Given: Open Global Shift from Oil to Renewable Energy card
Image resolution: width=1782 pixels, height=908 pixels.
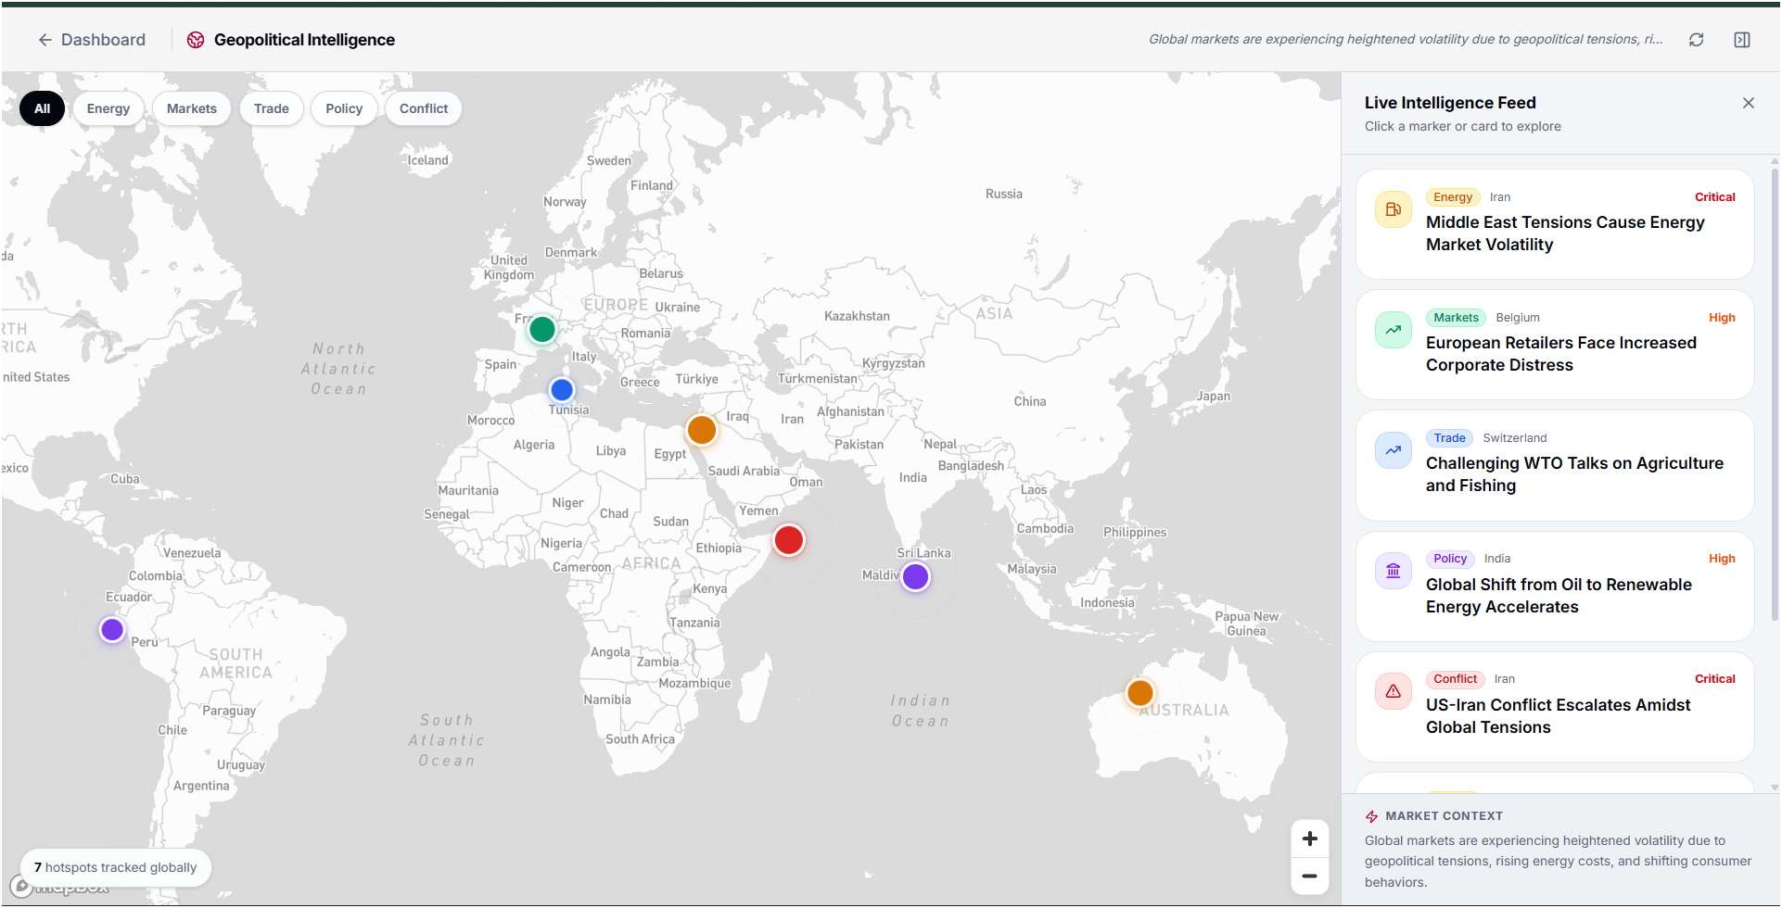Looking at the screenshot, I should coord(1555,586).
